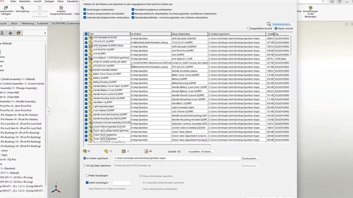Click the search magnifier icon above the file list
Viewport: 353px width, 198px height.
(x=269, y=24)
